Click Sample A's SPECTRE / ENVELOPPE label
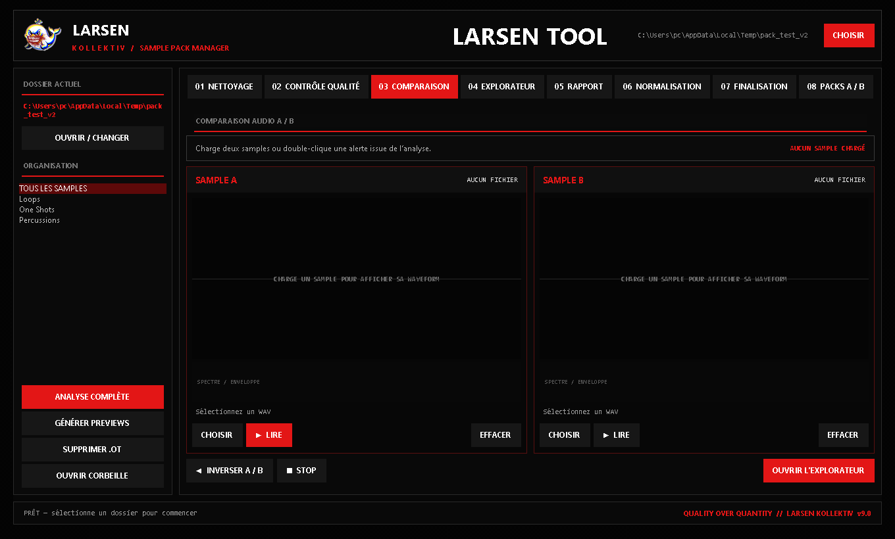The height and width of the screenshot is (539, 895). pyautogui.click(x=228, y=382)
